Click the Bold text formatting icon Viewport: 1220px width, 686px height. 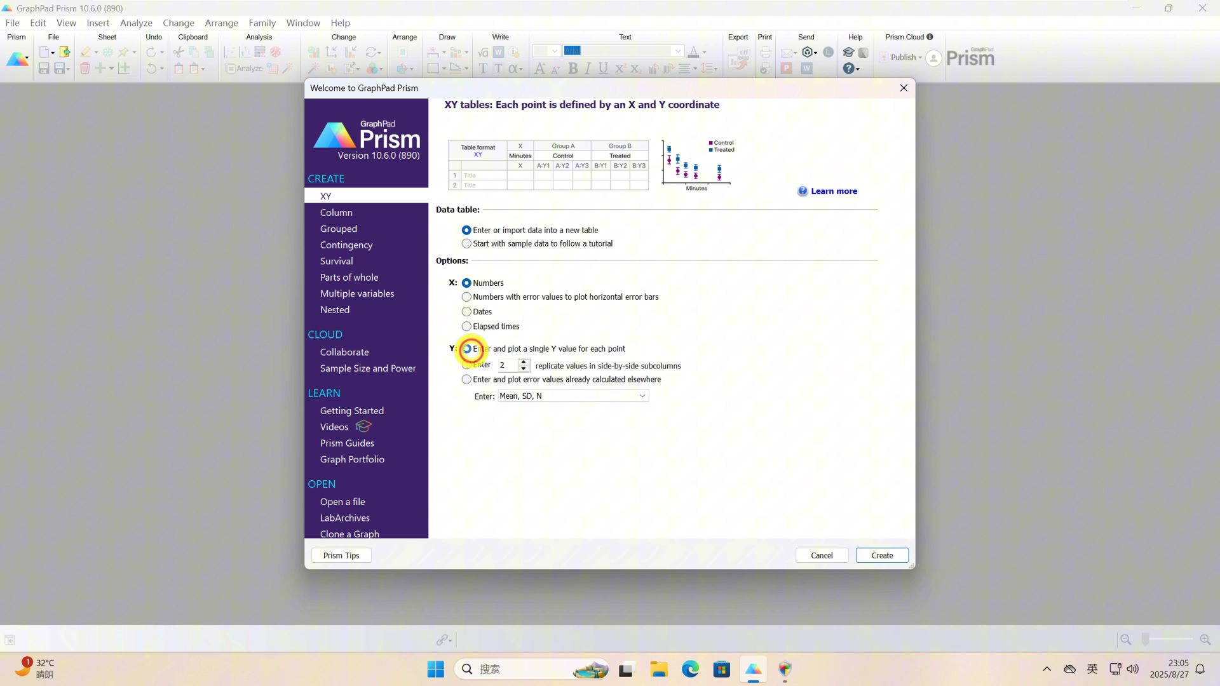coord(573,69)
